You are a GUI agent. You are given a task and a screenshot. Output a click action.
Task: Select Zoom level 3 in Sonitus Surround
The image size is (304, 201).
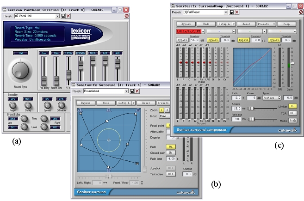tap(167, 110)
